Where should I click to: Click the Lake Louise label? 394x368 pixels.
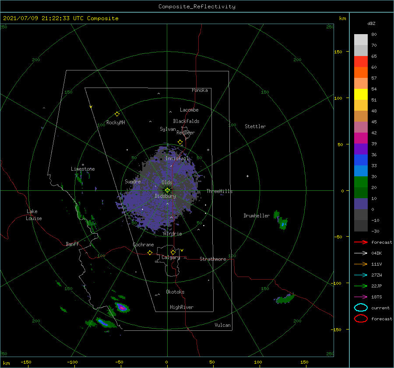tap(34, 215)
